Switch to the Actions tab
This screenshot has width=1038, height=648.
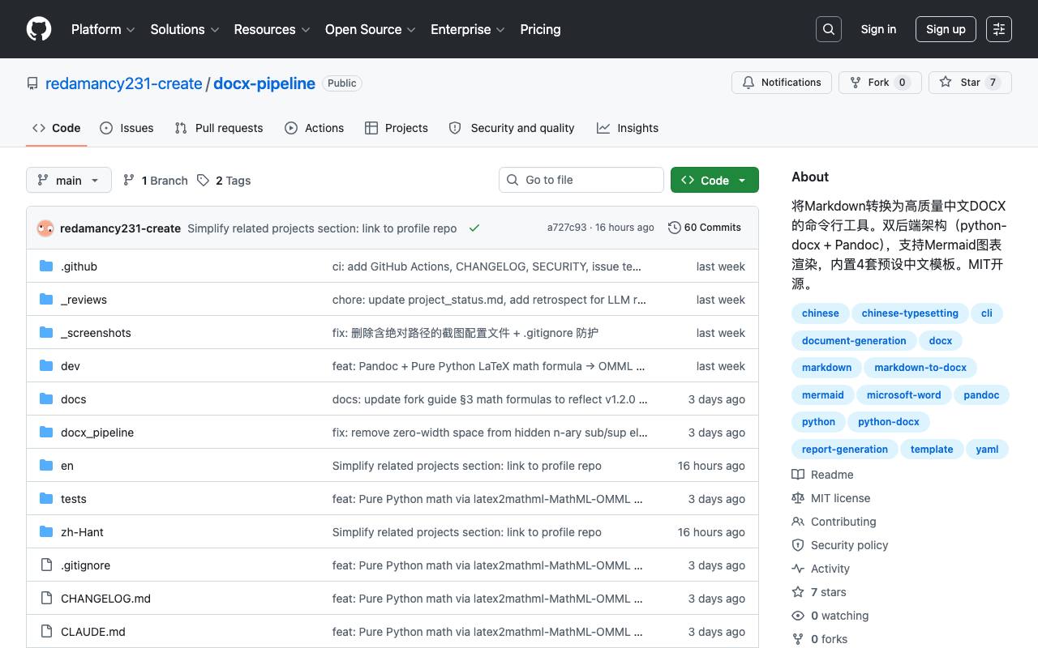[x=315, y=128]
